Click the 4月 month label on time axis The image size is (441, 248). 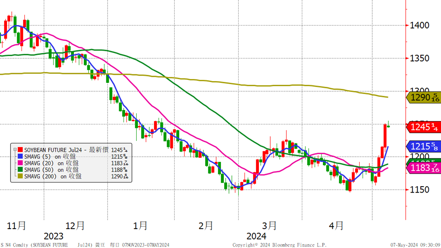coord(336,225)
